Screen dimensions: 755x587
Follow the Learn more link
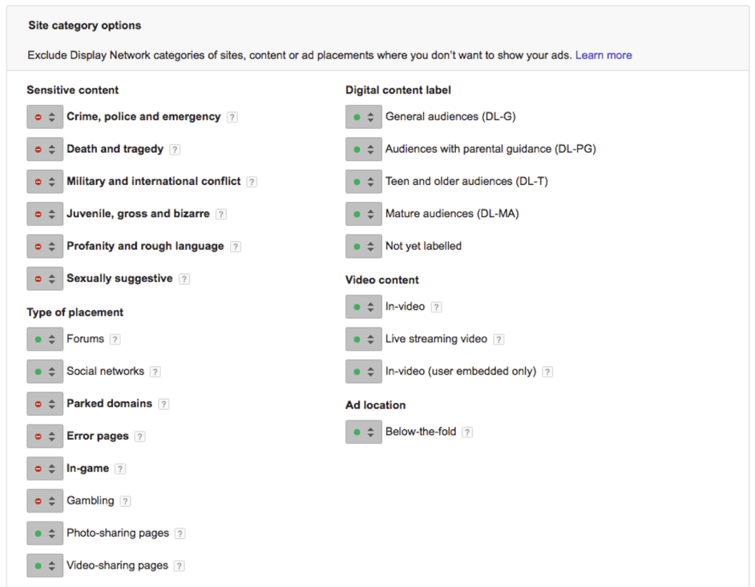pos(604,54)
